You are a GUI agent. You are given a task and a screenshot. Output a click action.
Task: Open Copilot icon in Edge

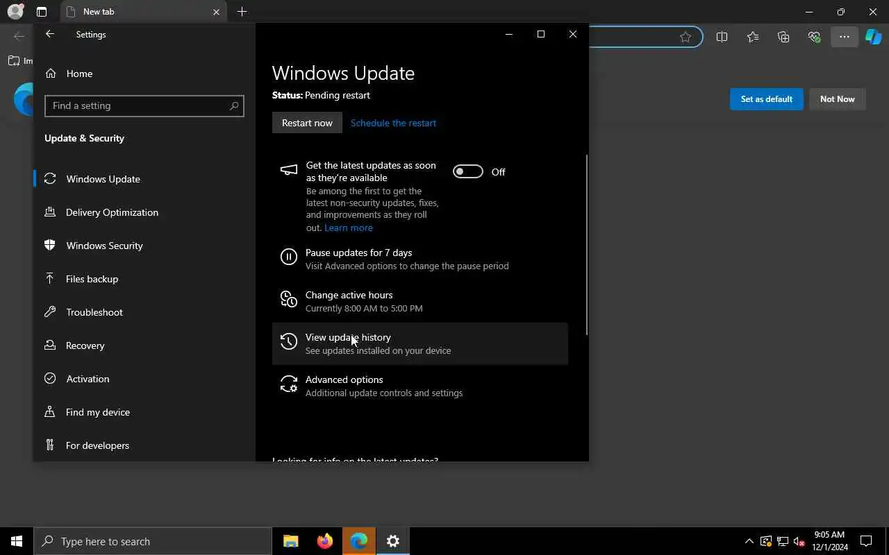pos(873,37)
